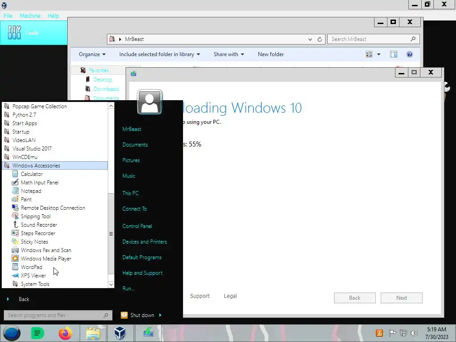Click Next in Windows 10 setup
Image resolution: width=456 pixels, height=342 pixels.
tap(401, 298)
